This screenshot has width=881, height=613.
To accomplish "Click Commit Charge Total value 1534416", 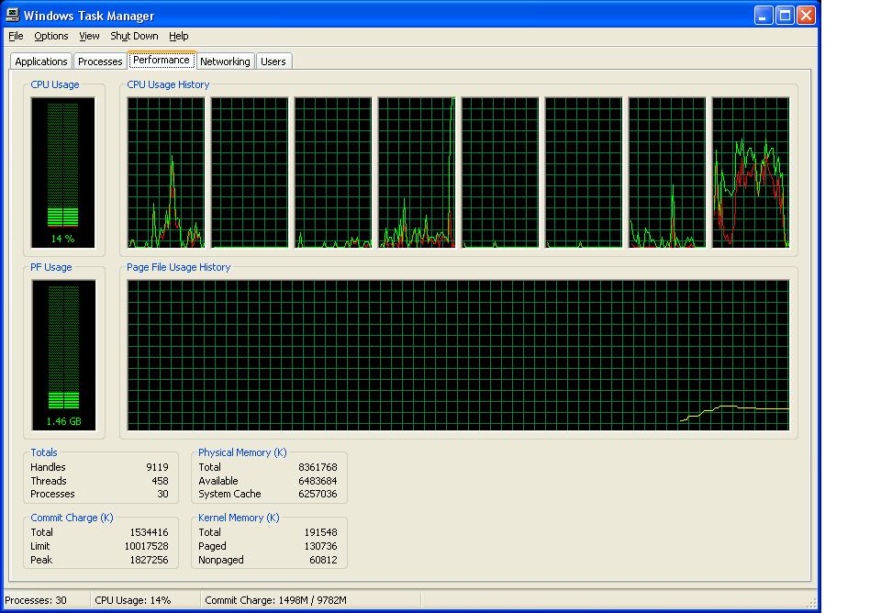I will 149,532.
